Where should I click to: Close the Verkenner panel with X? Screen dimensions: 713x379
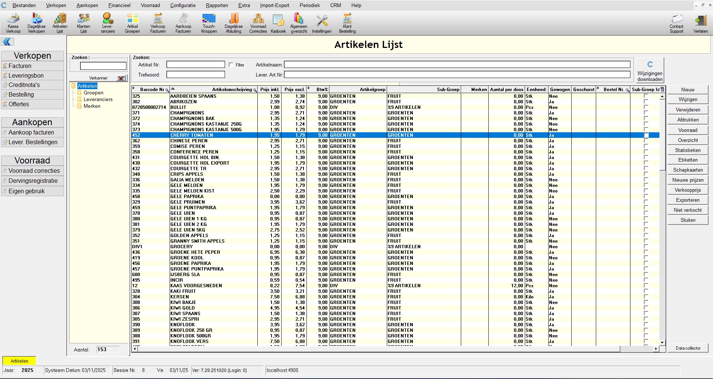121,78
